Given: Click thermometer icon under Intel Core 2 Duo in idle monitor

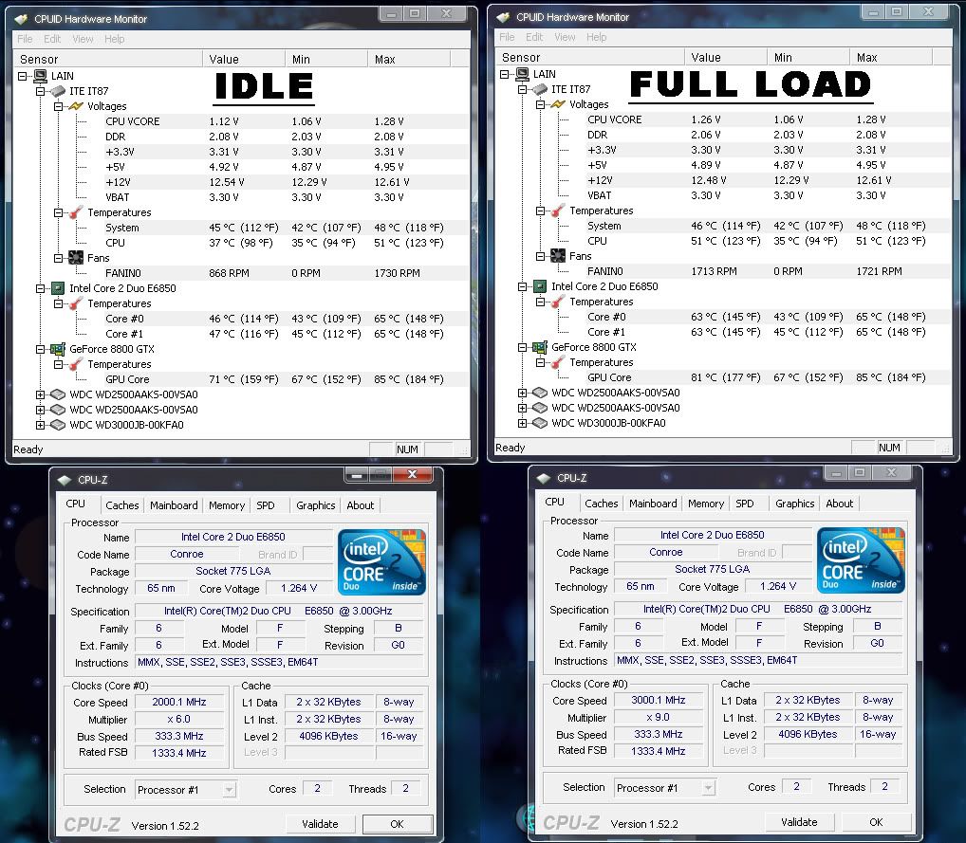Looking at the screenshot, I should (x=76, y=303).
